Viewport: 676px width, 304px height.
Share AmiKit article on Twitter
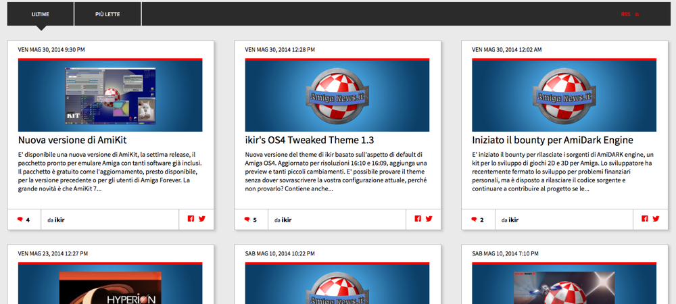(x=201, y=219)
